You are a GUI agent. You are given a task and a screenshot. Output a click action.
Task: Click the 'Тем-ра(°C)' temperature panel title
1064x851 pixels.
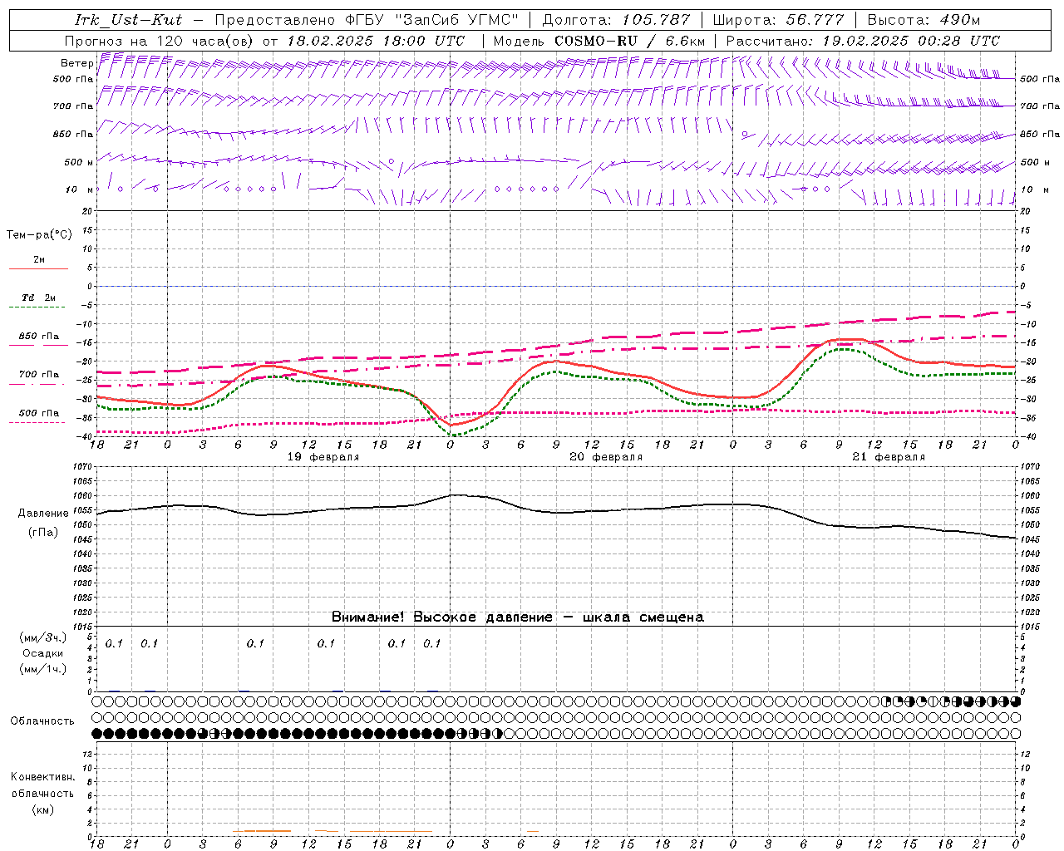coord(39,235)
